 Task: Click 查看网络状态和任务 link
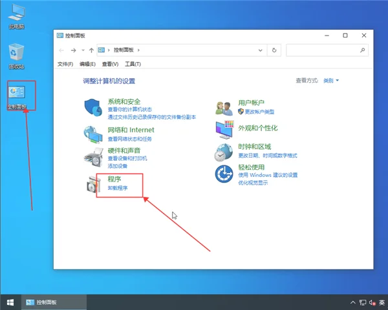click(130, 139)
